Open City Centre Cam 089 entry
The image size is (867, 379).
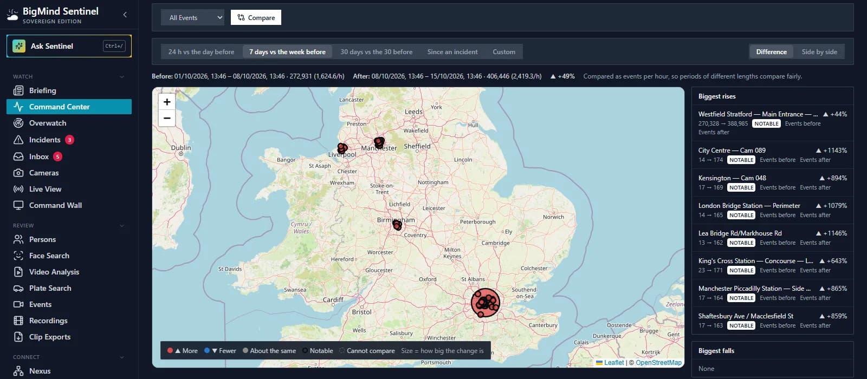(772, 155)
